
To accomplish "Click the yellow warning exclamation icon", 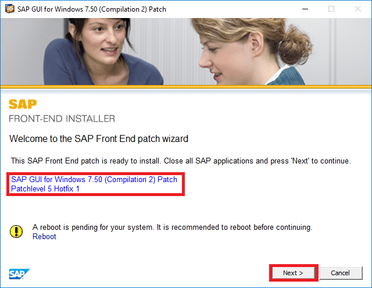I will point(16,232).
